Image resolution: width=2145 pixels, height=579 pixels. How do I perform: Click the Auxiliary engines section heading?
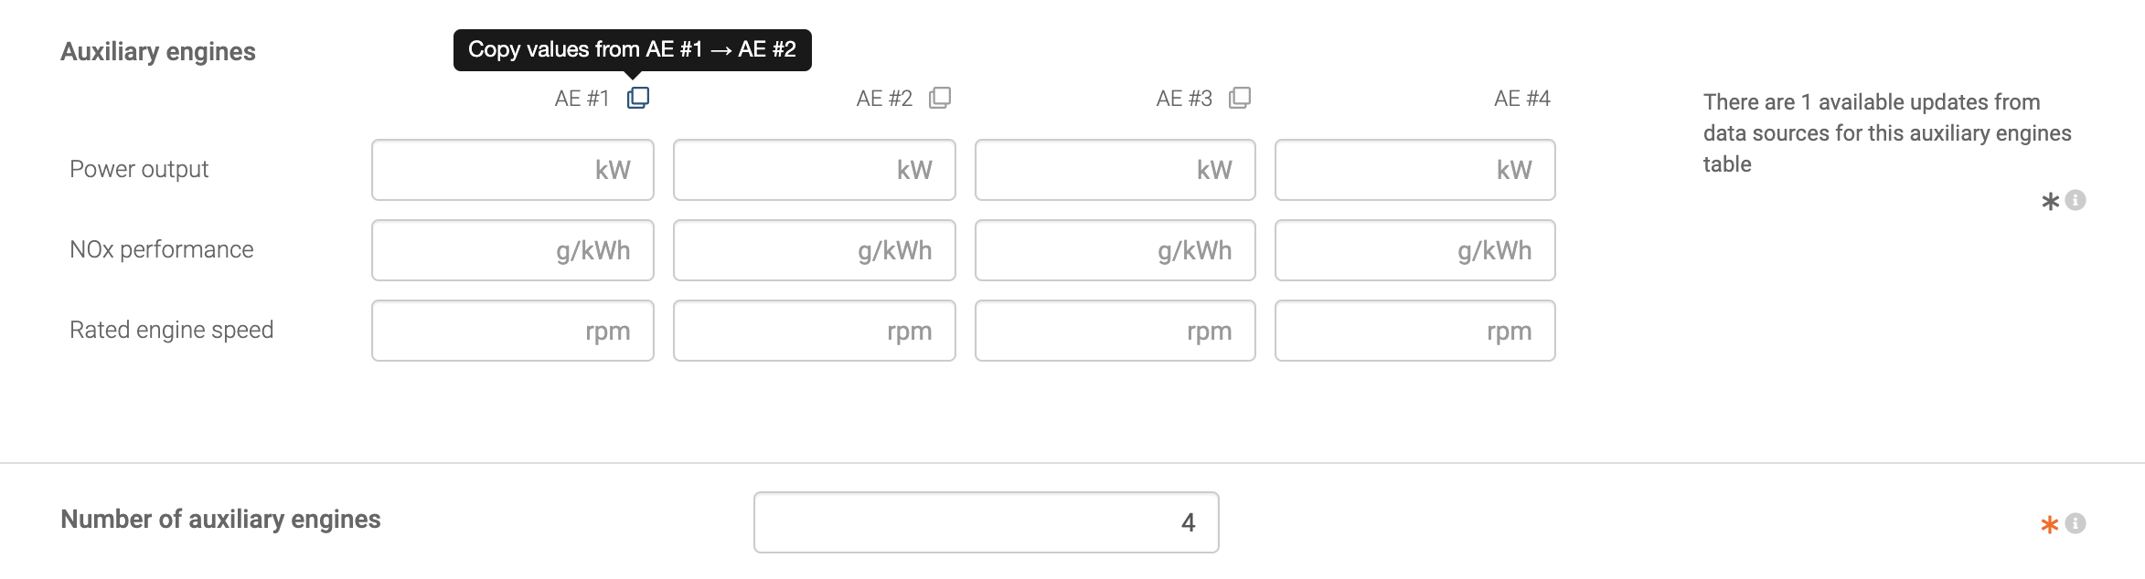tap(158, 52)
